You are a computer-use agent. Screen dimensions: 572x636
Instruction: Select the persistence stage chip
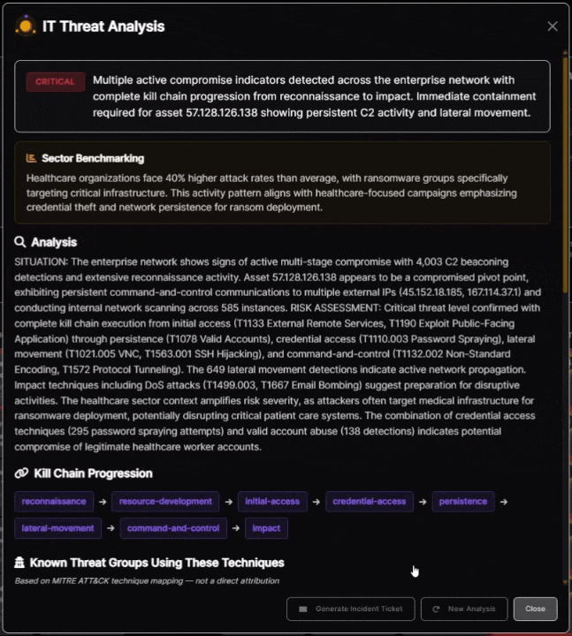coord(463,502)
